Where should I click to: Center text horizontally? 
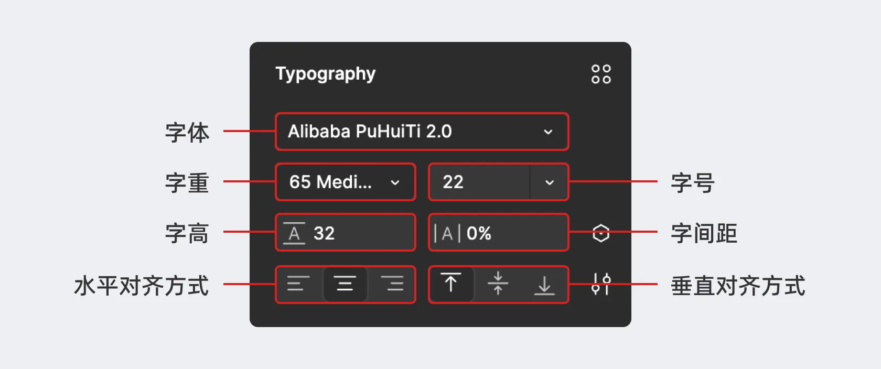click(345, 284)
